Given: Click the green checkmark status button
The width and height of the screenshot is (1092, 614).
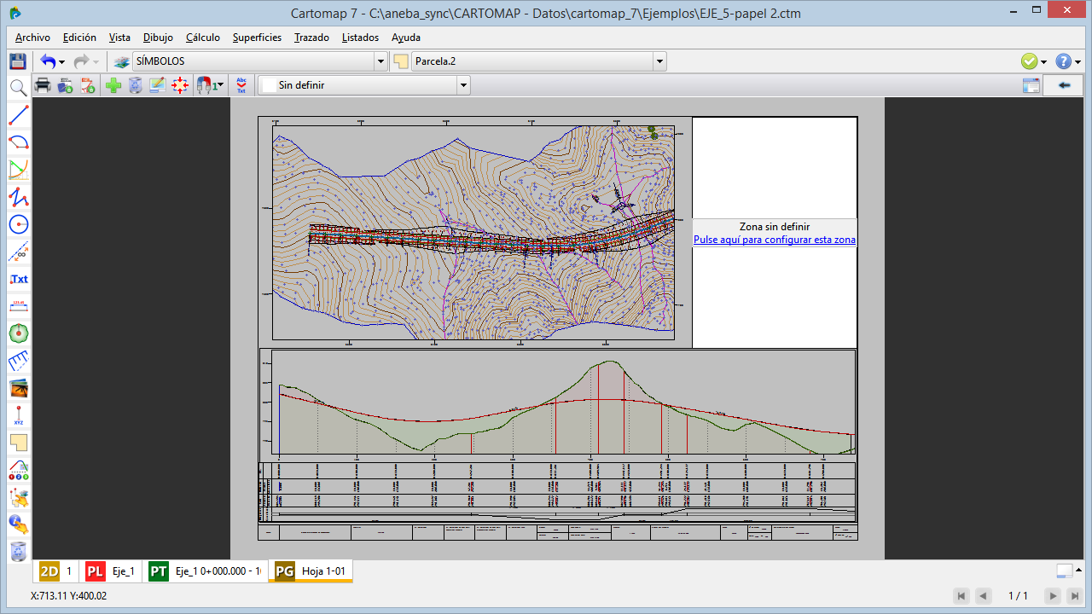Looking at the screenshot, I should click(x=1030, y=61).
